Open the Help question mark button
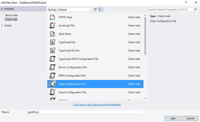Image resolution: width=200 pixels, height=122 pixels. [186, 3]
